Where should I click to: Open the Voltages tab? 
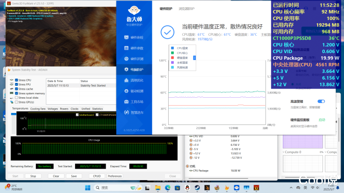pyautogui.click(x=53, y=109)
